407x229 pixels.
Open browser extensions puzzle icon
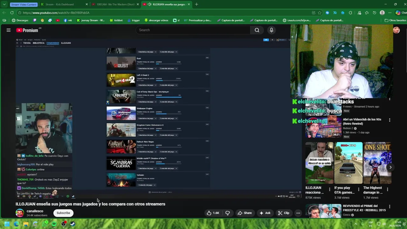[x=350, y=13]
